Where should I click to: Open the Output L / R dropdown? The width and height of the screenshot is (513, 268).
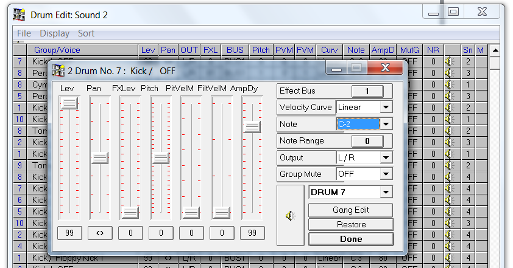(x=385, y=158)
